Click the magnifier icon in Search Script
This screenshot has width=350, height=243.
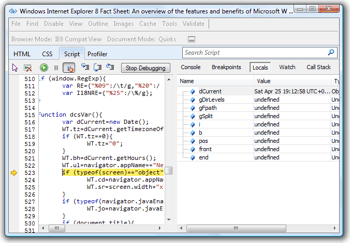[x=331, y=53]
